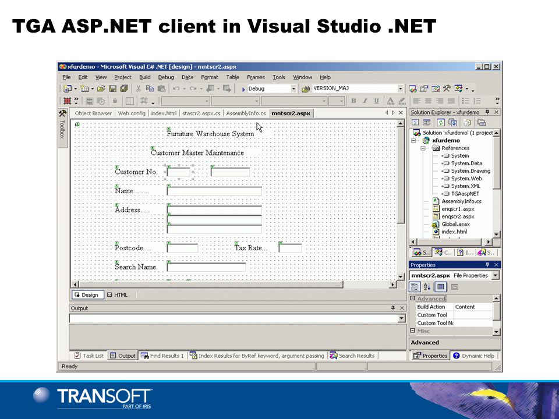Click the Open File folder toolbar icon
Screen dimensions: 559x419
[x=101, y=88]
